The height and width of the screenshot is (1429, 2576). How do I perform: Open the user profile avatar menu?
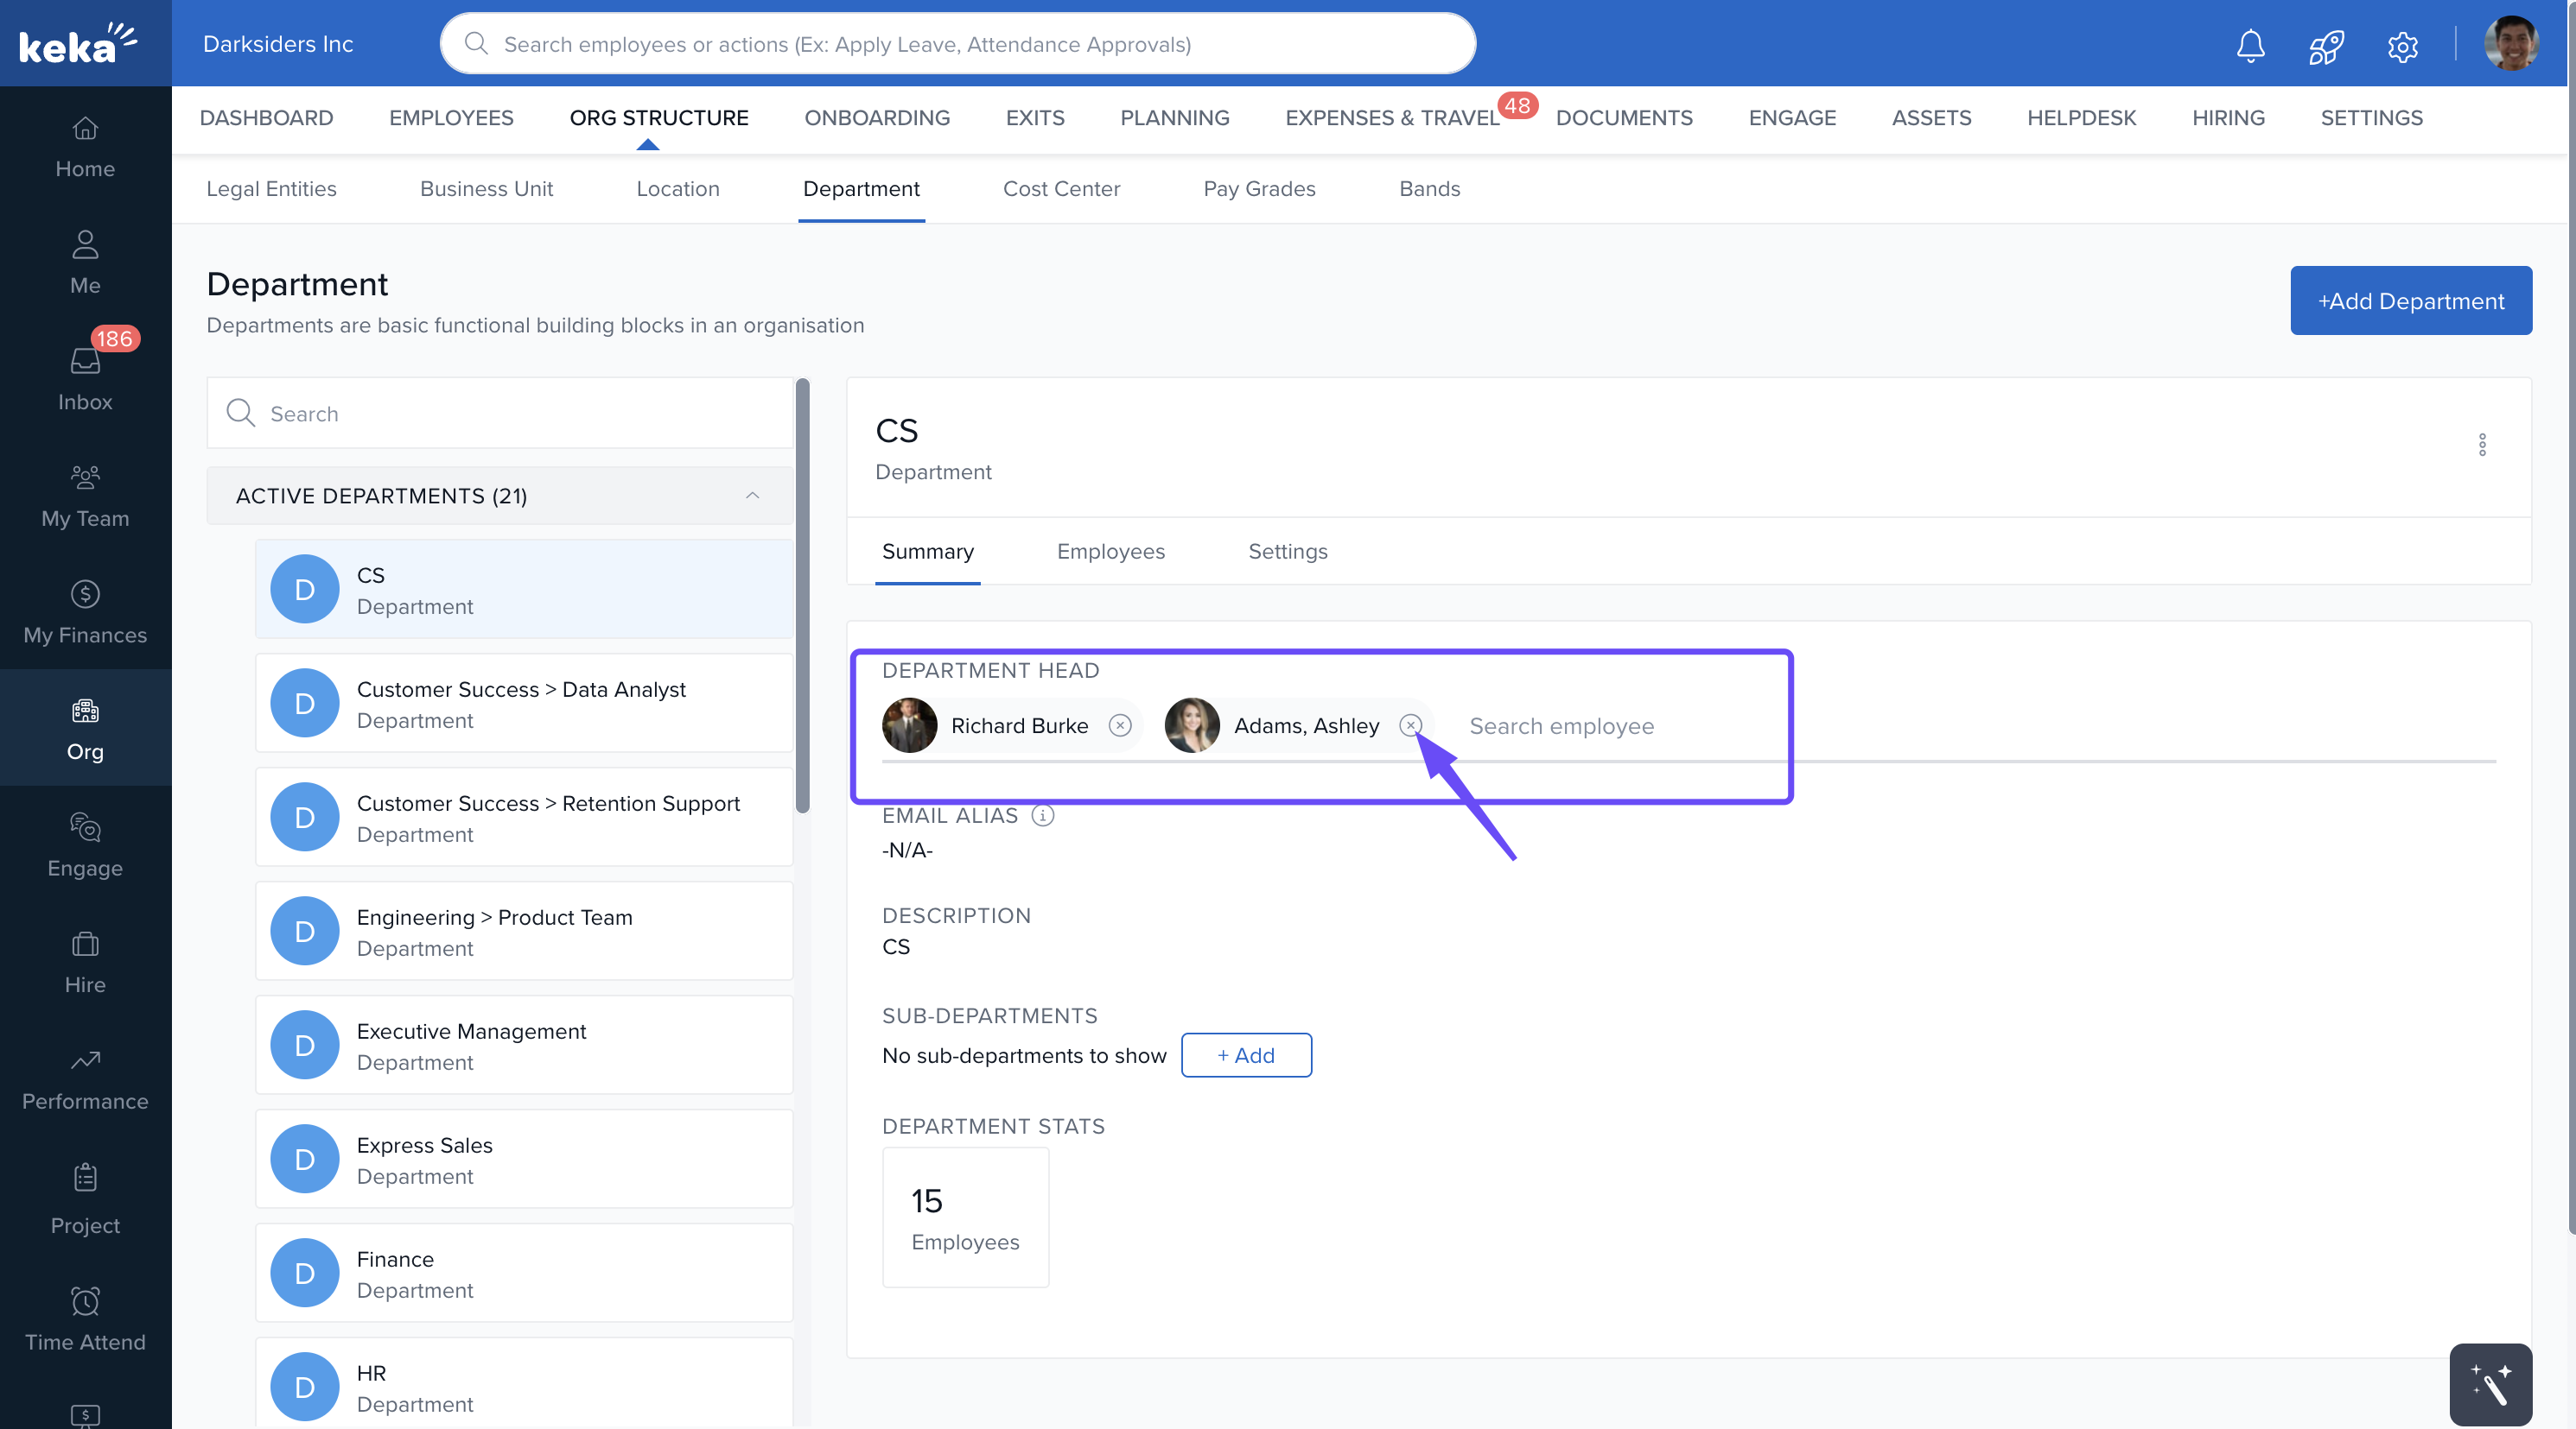pos(2510,45)
